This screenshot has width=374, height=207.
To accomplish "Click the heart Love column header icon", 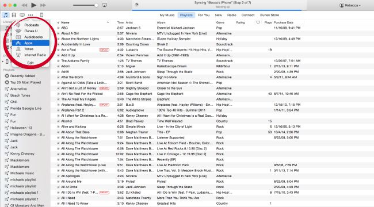I will (258, 22).
